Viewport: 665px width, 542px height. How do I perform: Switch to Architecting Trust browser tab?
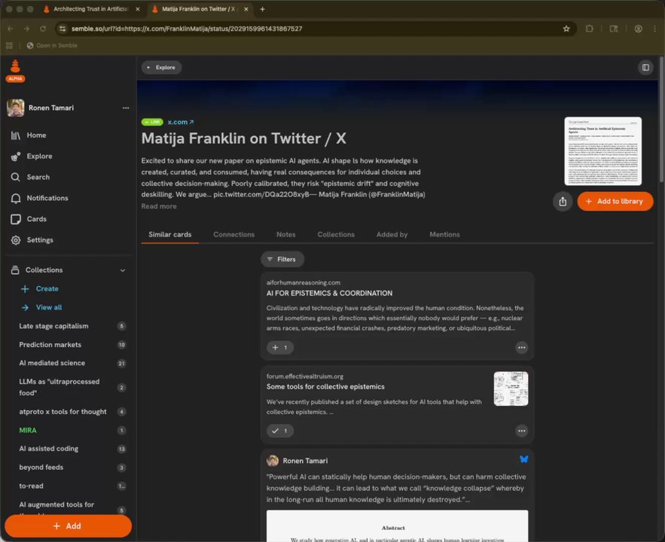point(90,9)
